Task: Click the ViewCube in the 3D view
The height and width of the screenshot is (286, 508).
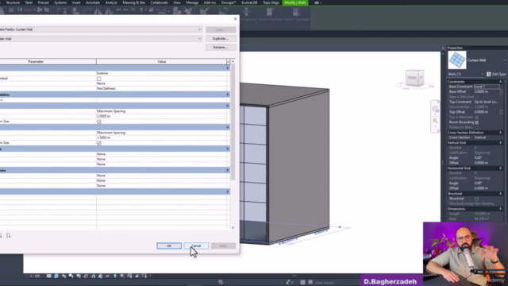Action: point(414,78)
